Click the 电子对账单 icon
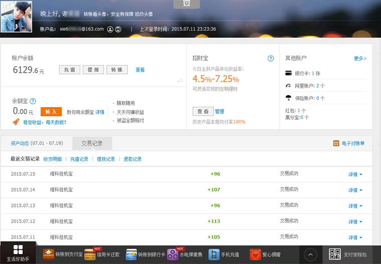 (336, 143)
